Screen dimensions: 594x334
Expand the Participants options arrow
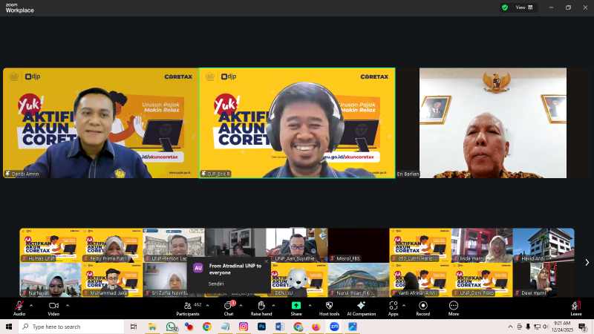point(208,305)
